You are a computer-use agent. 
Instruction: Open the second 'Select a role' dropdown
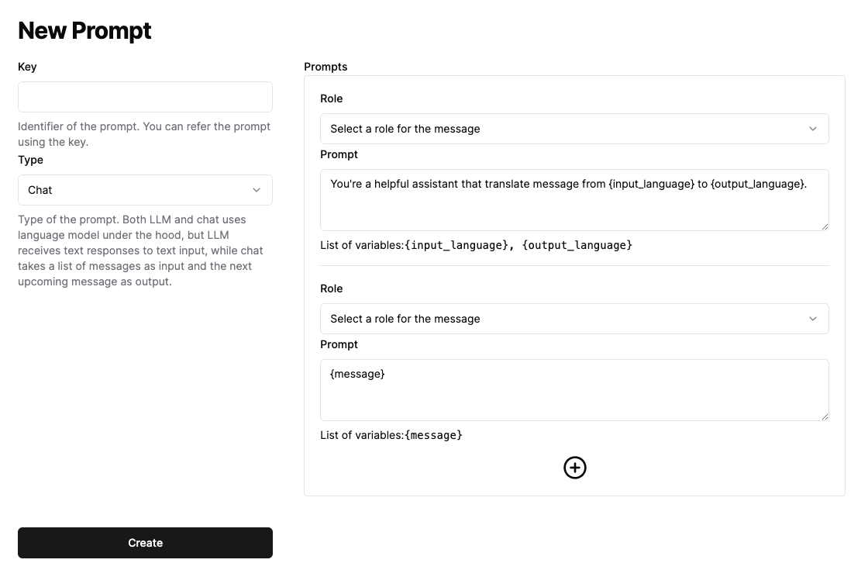click(x=574, y=319)
